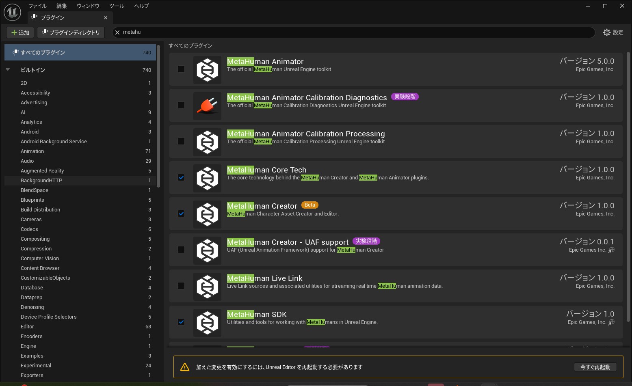Screen dimensions: 632x386
Task: Click the MetaHuman Live Link plugin icon
Action: coord(207,287)
